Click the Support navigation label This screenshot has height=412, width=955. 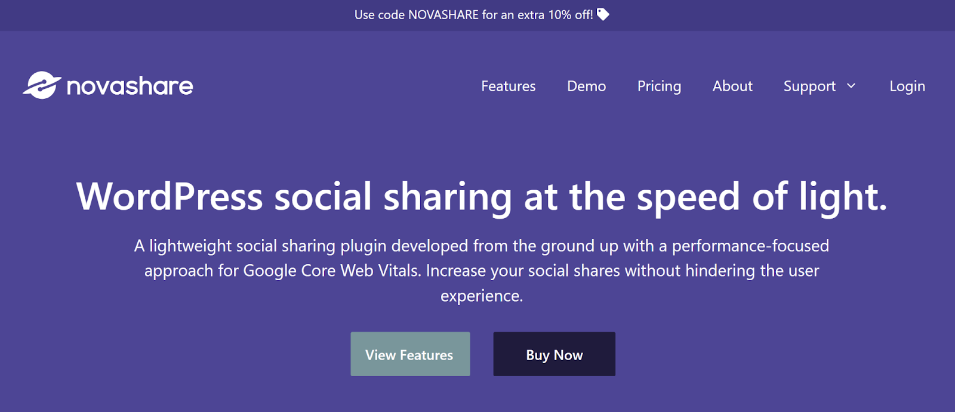[x=809, y=86]
